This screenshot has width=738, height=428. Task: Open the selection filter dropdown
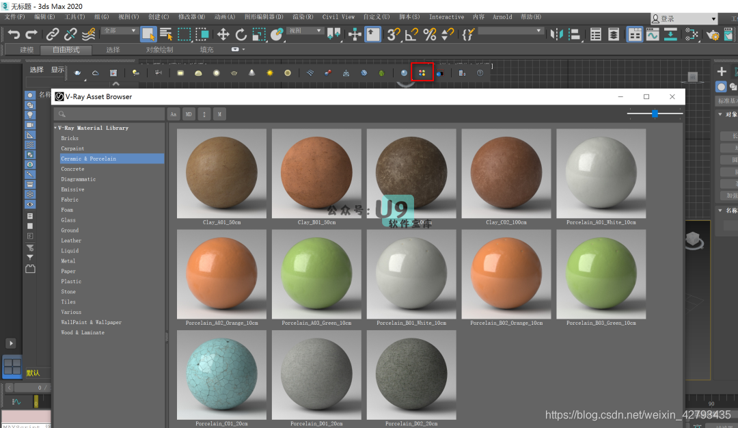click(120, 31)
